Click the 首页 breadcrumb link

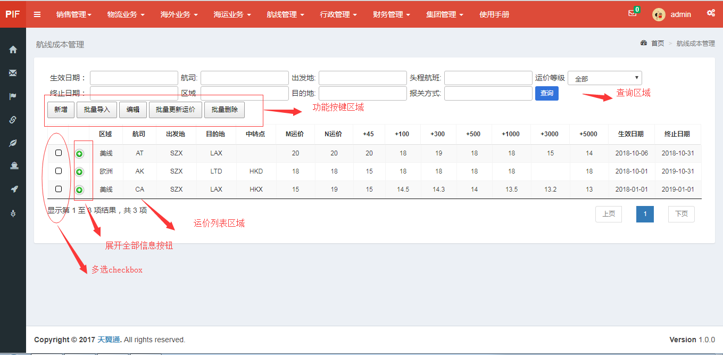pos(658,44)
